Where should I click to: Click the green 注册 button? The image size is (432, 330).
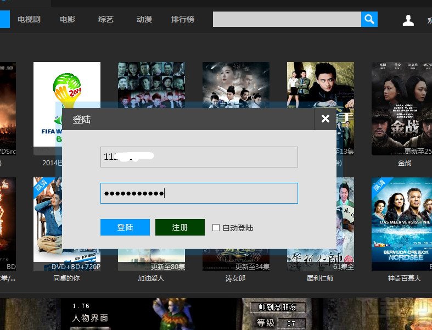click(x=180, y=227)
